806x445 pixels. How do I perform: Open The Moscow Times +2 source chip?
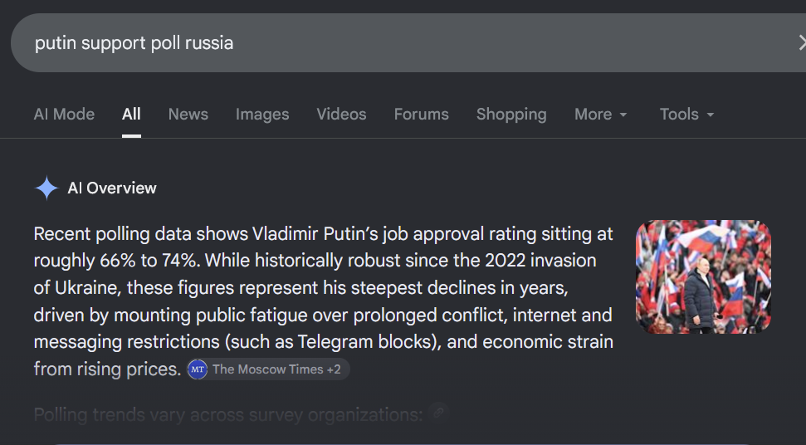tap(268, 369)
